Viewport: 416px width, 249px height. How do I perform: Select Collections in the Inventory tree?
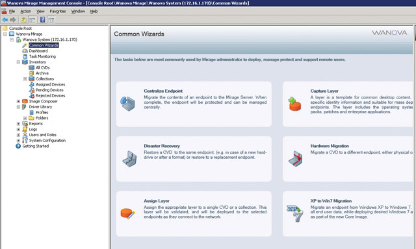coord(45,79)
